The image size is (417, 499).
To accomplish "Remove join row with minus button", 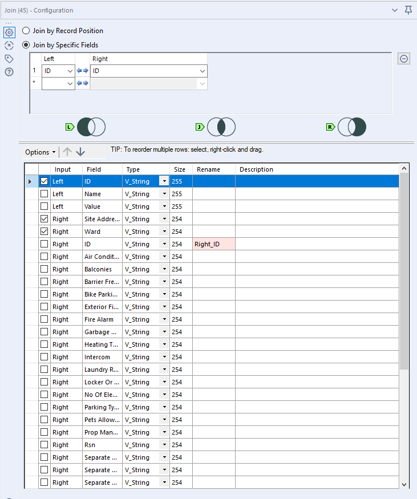I will pyautogui.click(x=404, y=59).
